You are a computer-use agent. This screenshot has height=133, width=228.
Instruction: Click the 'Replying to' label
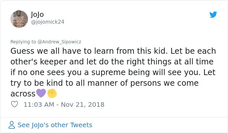coord(23,42)
